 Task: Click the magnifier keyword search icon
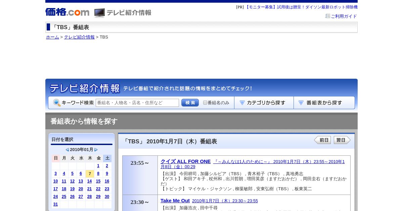(57, 103)
